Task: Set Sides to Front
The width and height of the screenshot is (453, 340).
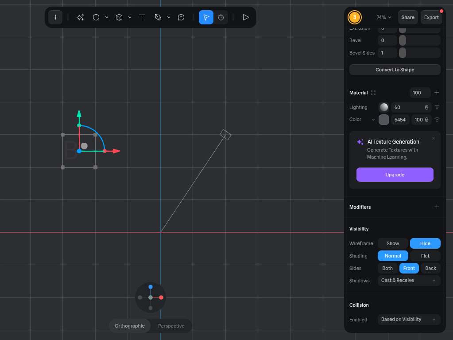Action: 409,268
